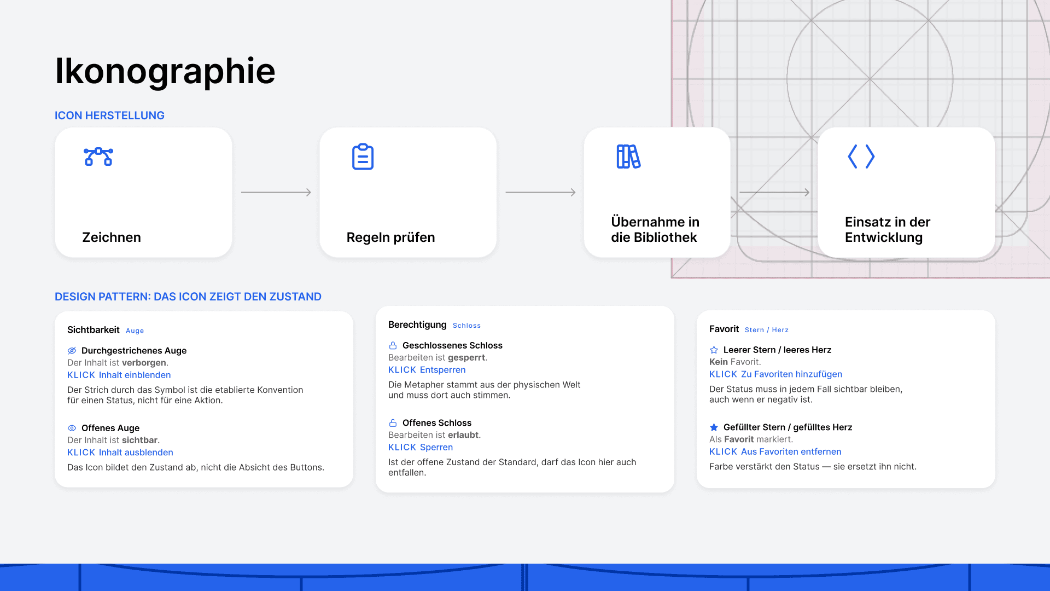Click the closed lock icon beside Geschlossenes Schloss

pos(393,345)
